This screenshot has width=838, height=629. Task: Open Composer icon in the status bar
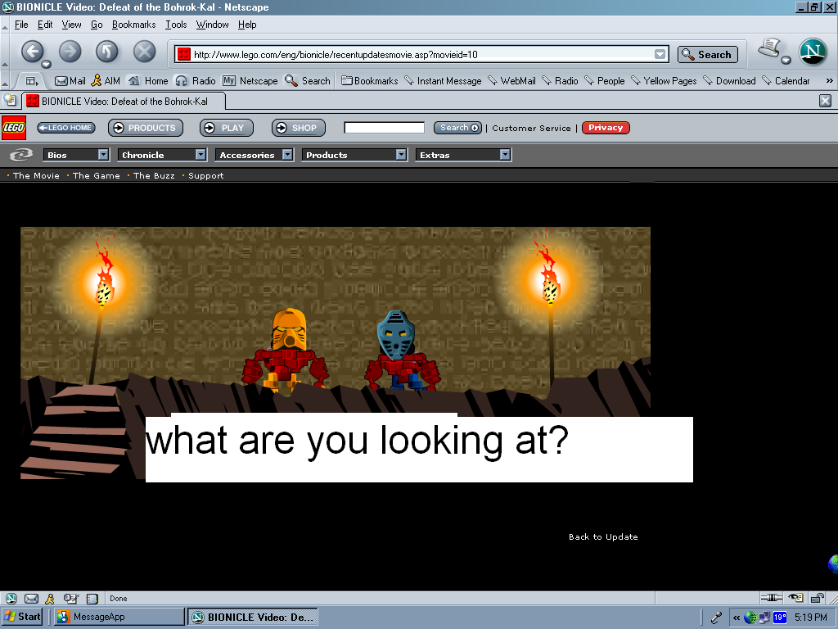click(x=70, y=599)
